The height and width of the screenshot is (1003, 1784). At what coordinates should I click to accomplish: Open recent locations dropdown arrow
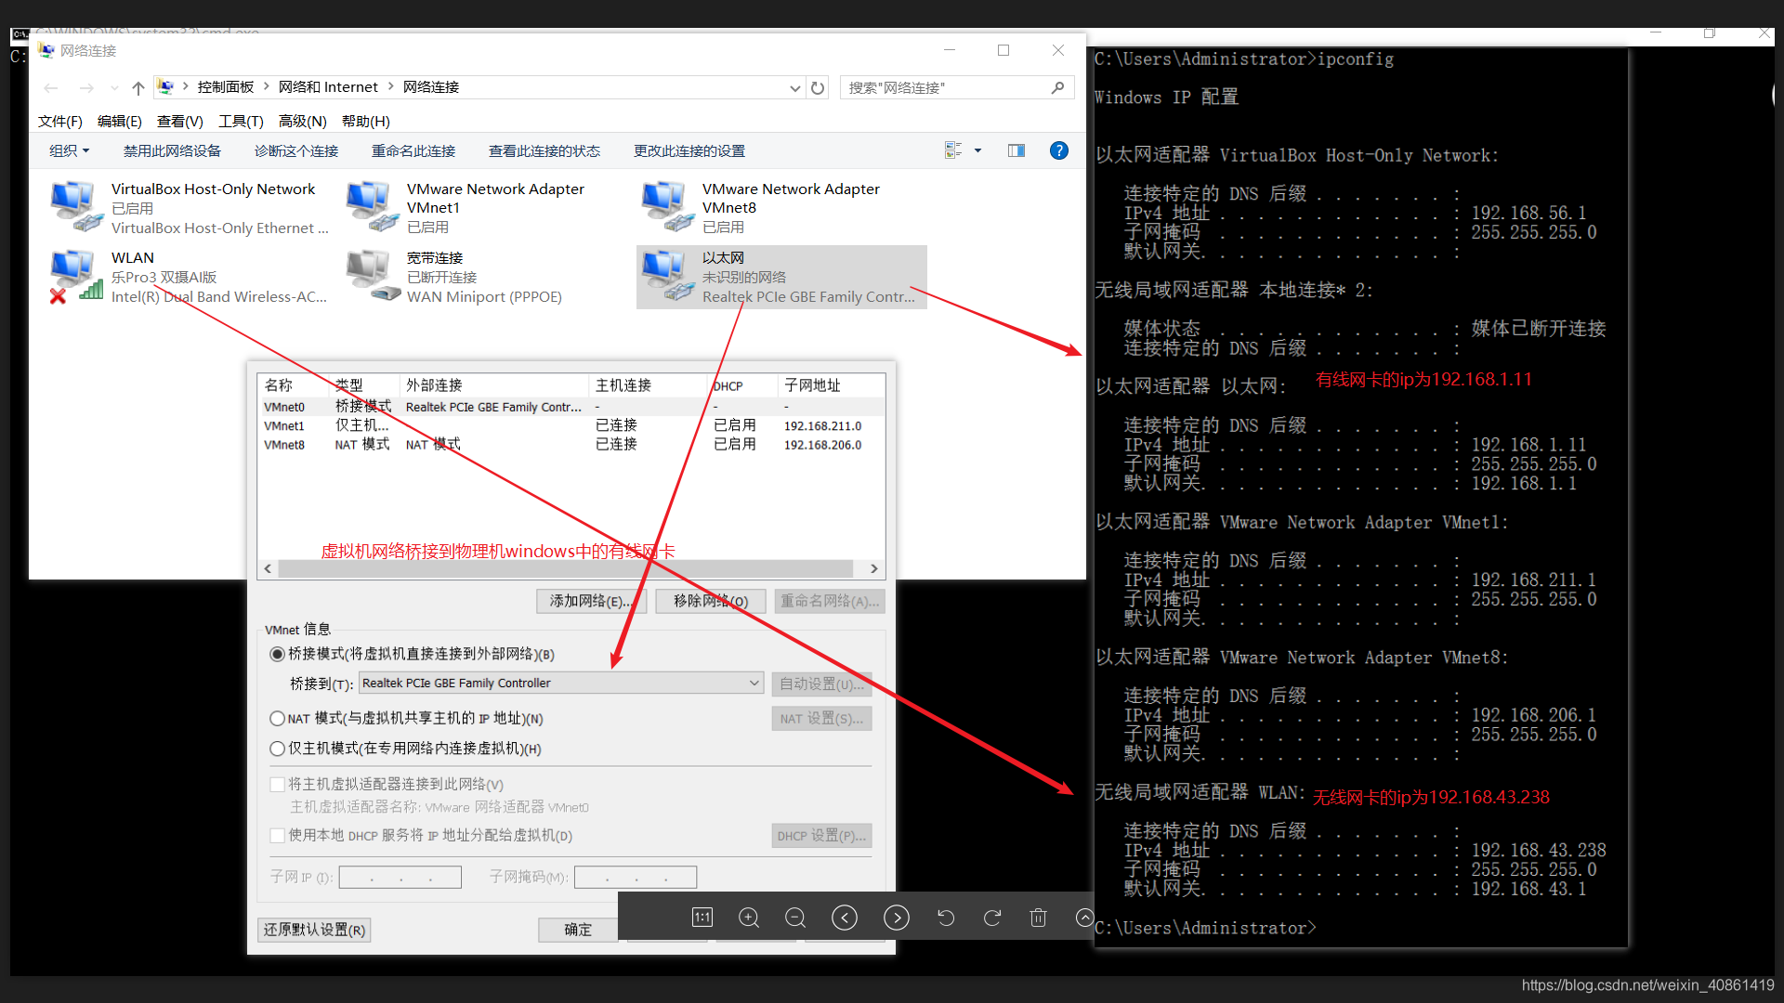(x=114, y=87)
